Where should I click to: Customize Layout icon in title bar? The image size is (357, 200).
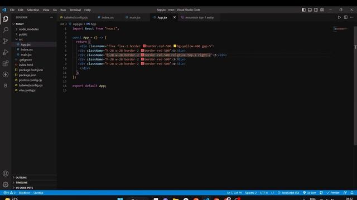point(322,10)
